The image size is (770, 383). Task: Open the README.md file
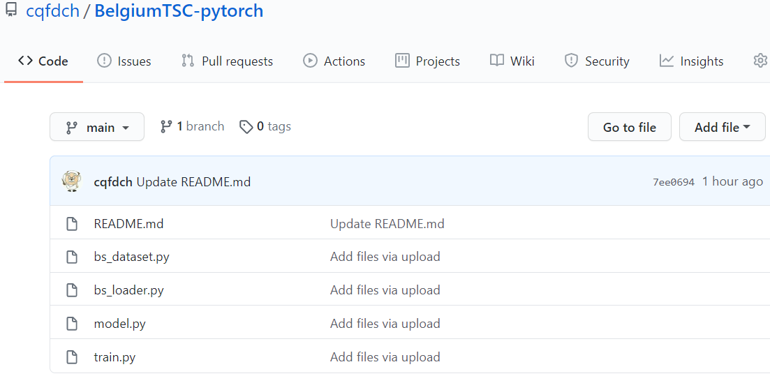pos(128,224)
